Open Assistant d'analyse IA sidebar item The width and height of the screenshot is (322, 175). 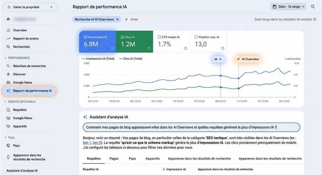click(22, 171)
